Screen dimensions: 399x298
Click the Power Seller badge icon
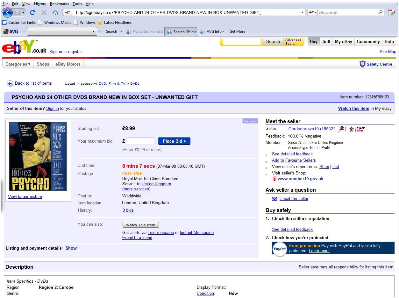(356, 129)
